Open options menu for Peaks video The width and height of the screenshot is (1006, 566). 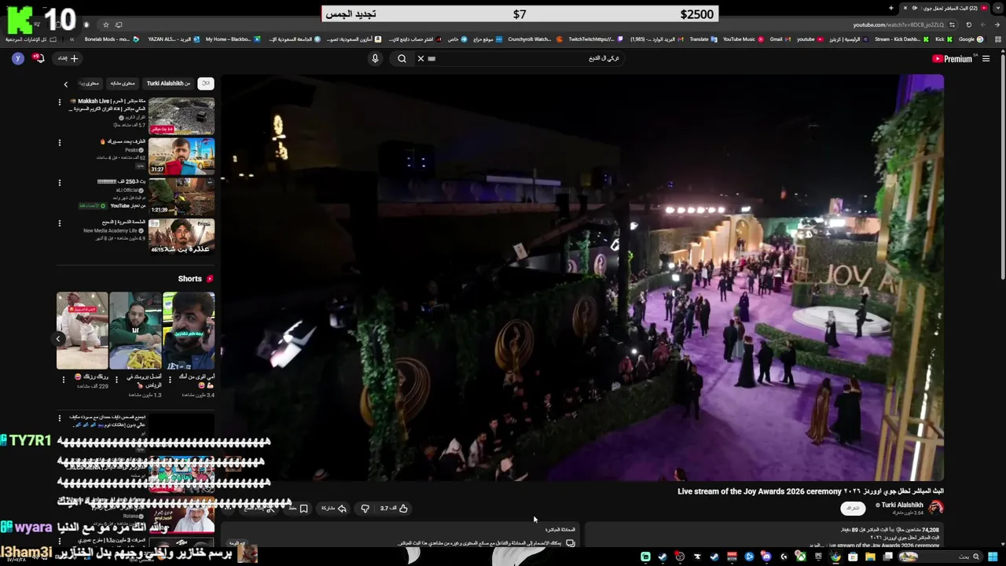pos(59,142)
